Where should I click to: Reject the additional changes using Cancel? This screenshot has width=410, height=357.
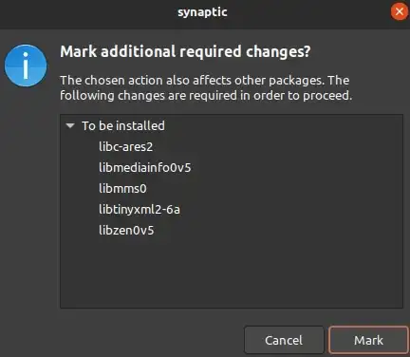(x=284, y=340)
